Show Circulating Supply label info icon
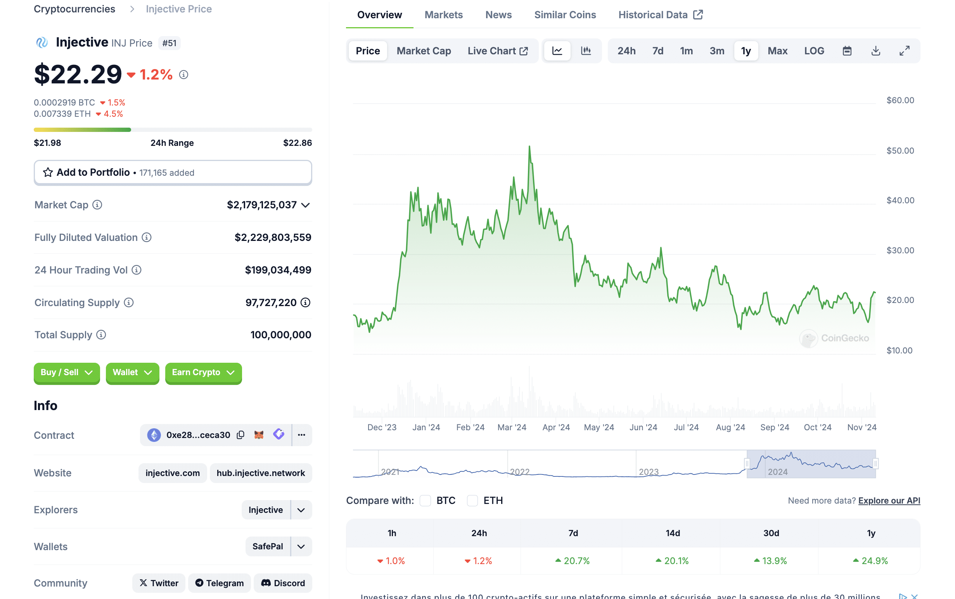 click(x=129, y=303)
